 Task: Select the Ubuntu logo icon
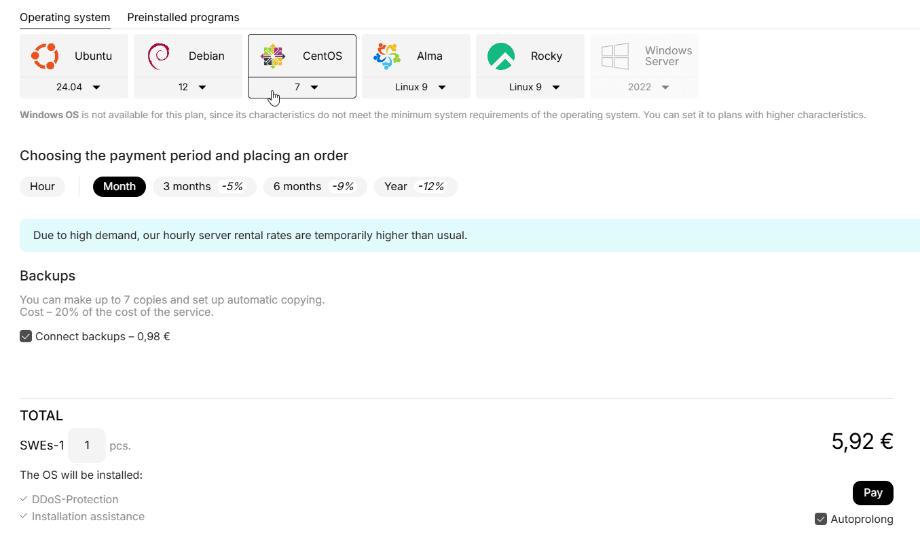click(45, 56)
